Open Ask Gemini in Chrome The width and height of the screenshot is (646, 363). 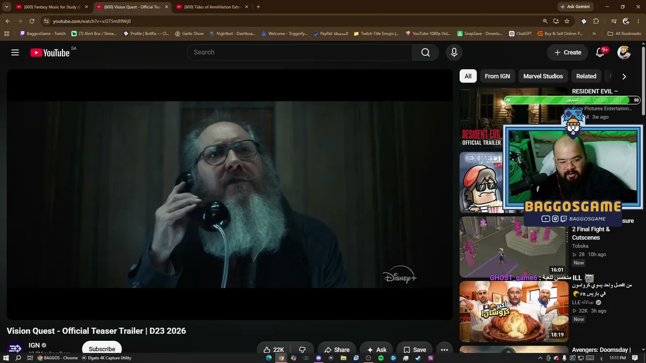[574, 7]
